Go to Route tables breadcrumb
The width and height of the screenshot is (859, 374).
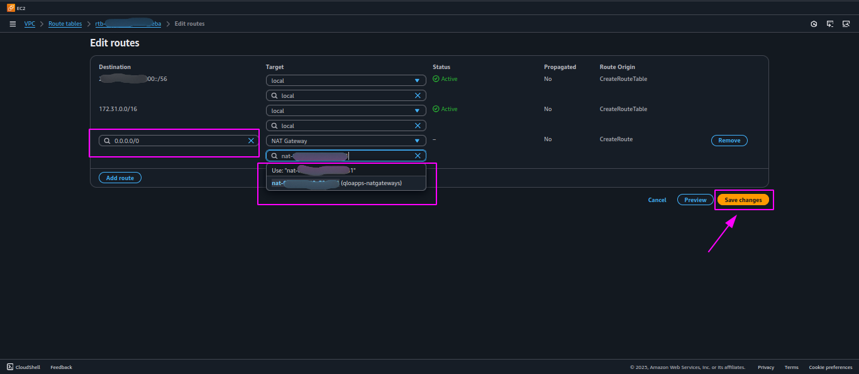point(65,24)
